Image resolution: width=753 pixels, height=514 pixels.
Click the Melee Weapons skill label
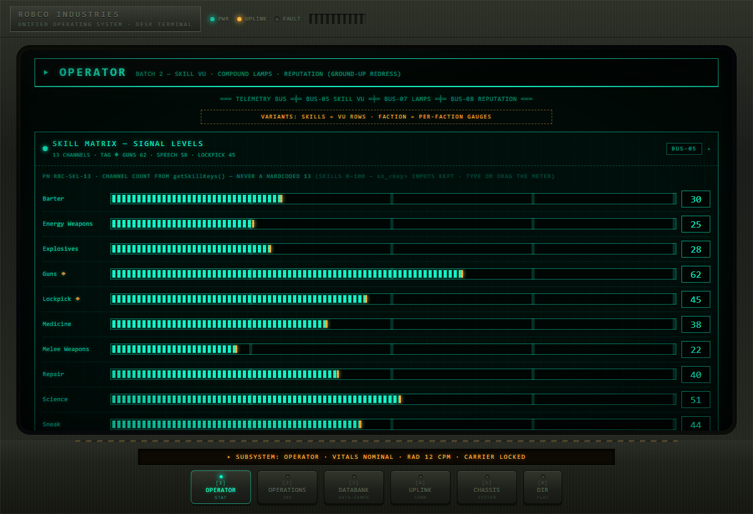point(66,349)
